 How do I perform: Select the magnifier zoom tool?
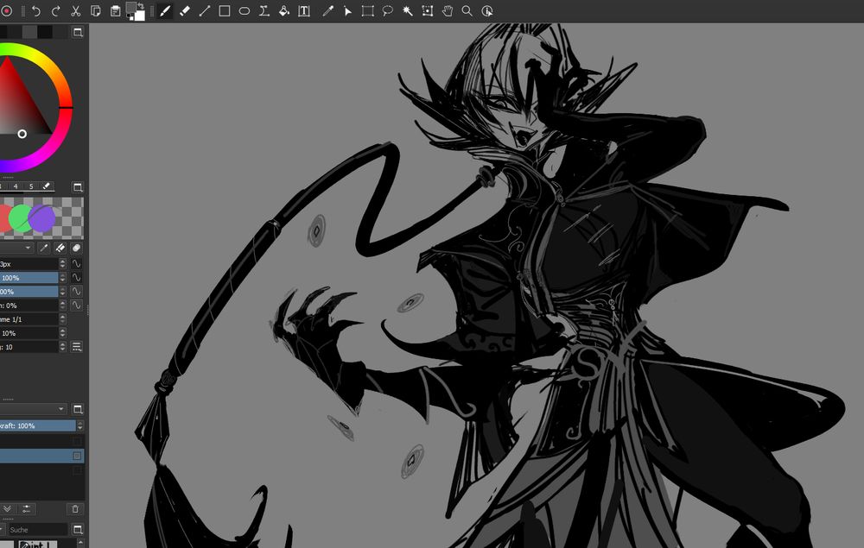[x=467, y=11]
